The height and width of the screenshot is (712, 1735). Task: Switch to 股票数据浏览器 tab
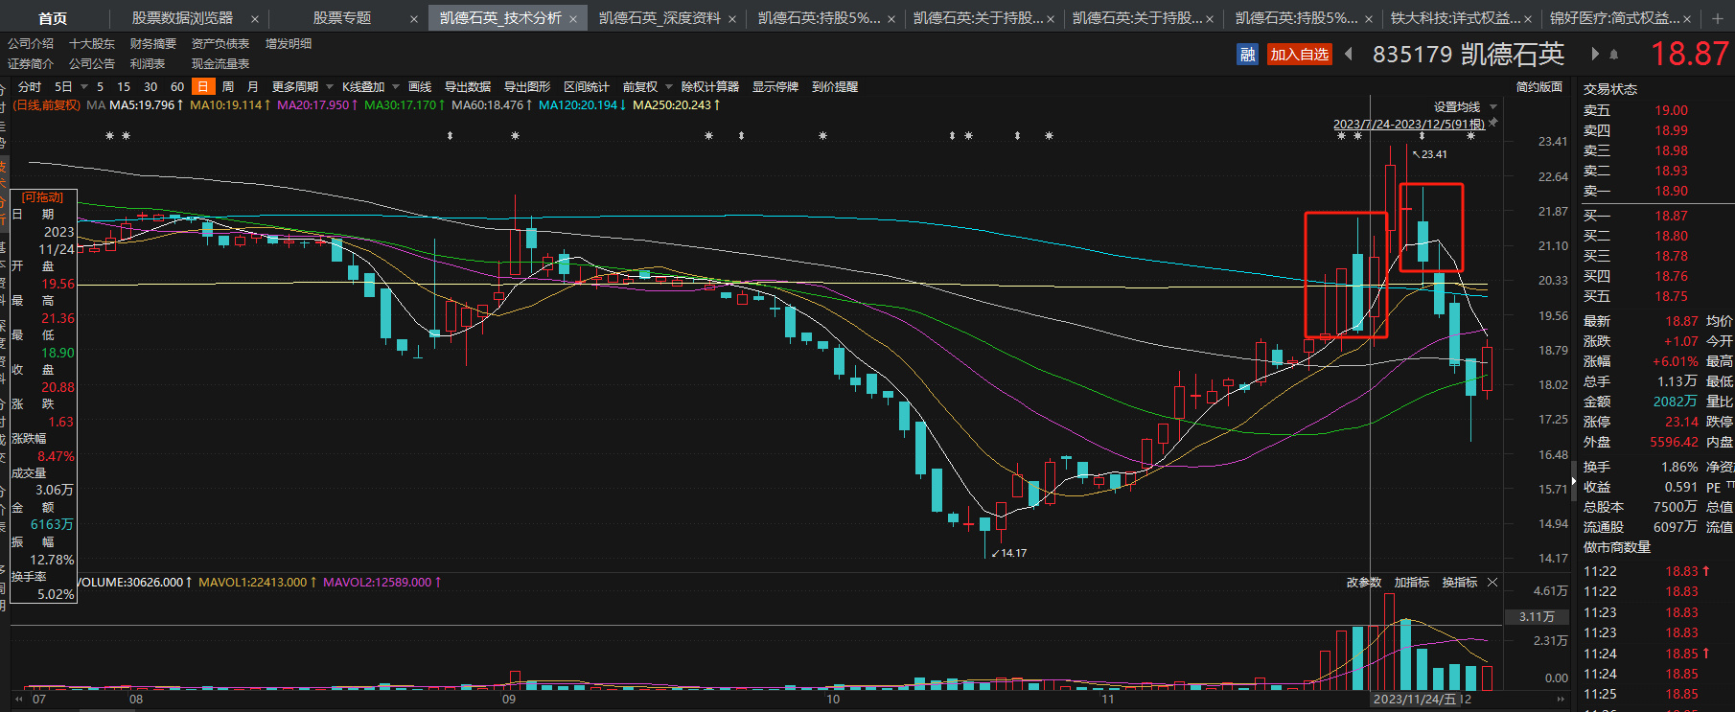pos(182,18)
